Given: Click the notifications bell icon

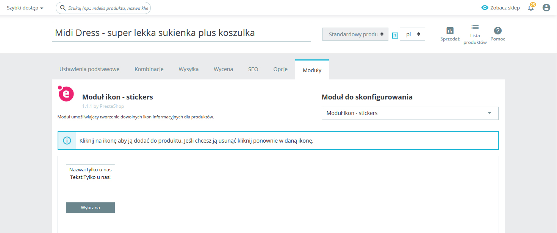Looking at the screenshot, I should pos(531,8).
